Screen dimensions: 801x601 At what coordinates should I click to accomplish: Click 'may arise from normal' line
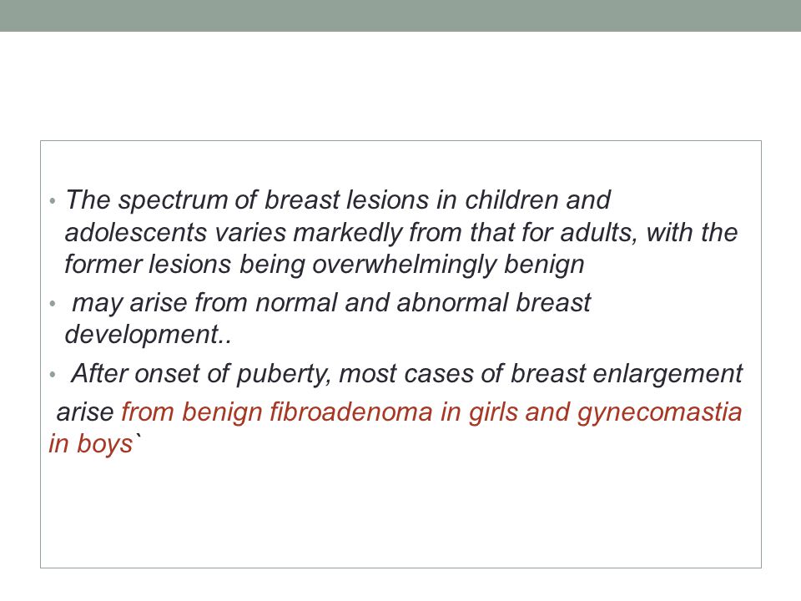pos(205,302)
